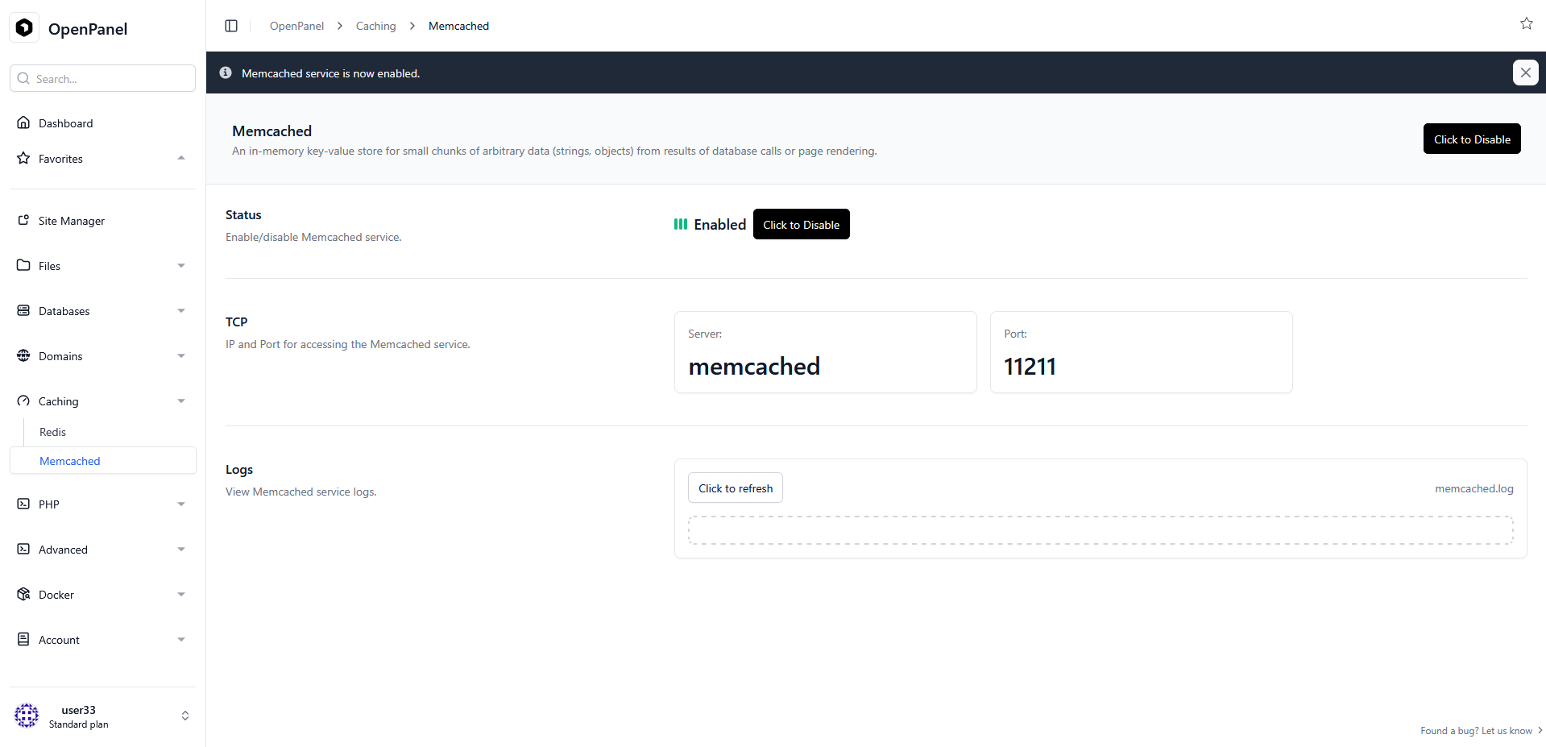Open Domains via the globe icon

coord(24,355)
